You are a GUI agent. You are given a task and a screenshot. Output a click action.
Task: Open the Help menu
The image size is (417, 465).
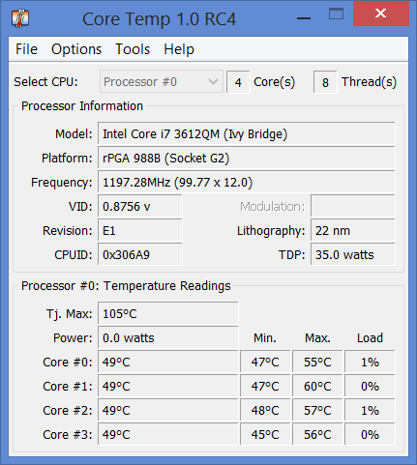(x=179, y=49)
